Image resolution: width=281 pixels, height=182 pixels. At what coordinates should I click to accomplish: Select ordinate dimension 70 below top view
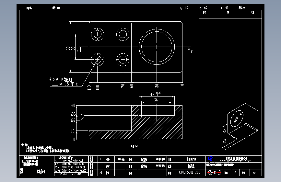[x=123, y=86]
